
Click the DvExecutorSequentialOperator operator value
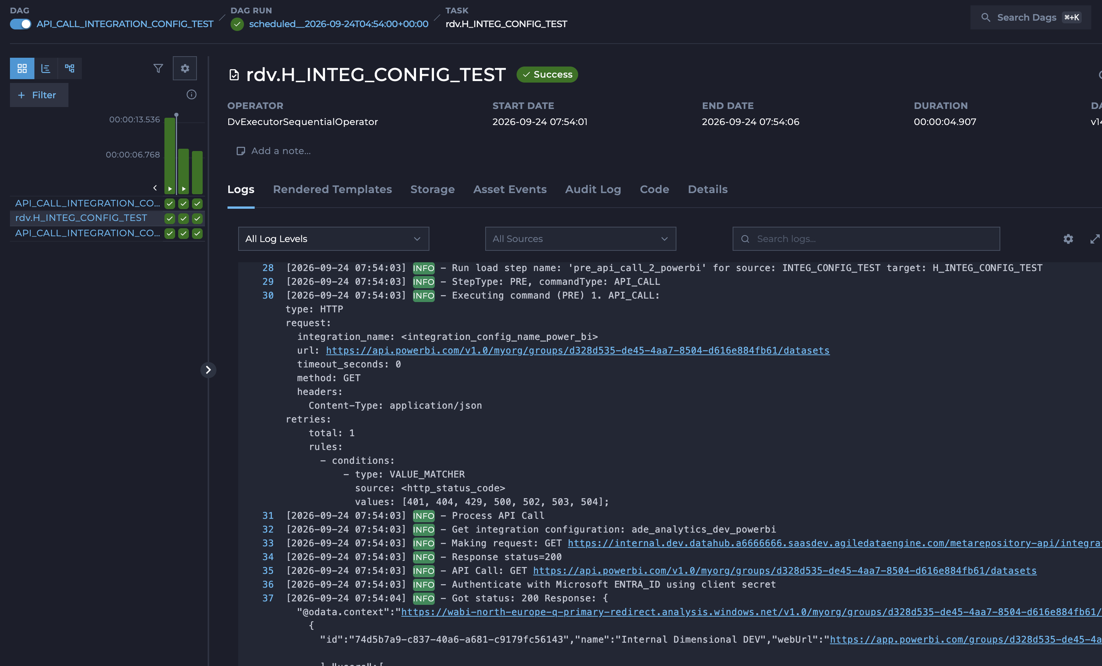click(302, 122)
